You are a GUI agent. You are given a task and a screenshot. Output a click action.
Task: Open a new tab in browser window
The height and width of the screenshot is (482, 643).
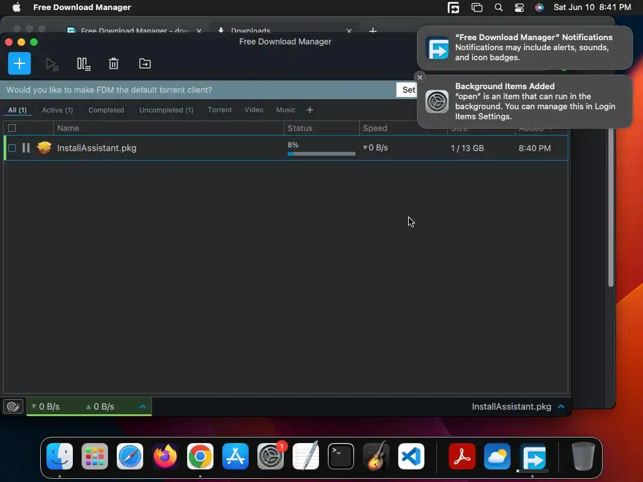click(x=373, y=31)
